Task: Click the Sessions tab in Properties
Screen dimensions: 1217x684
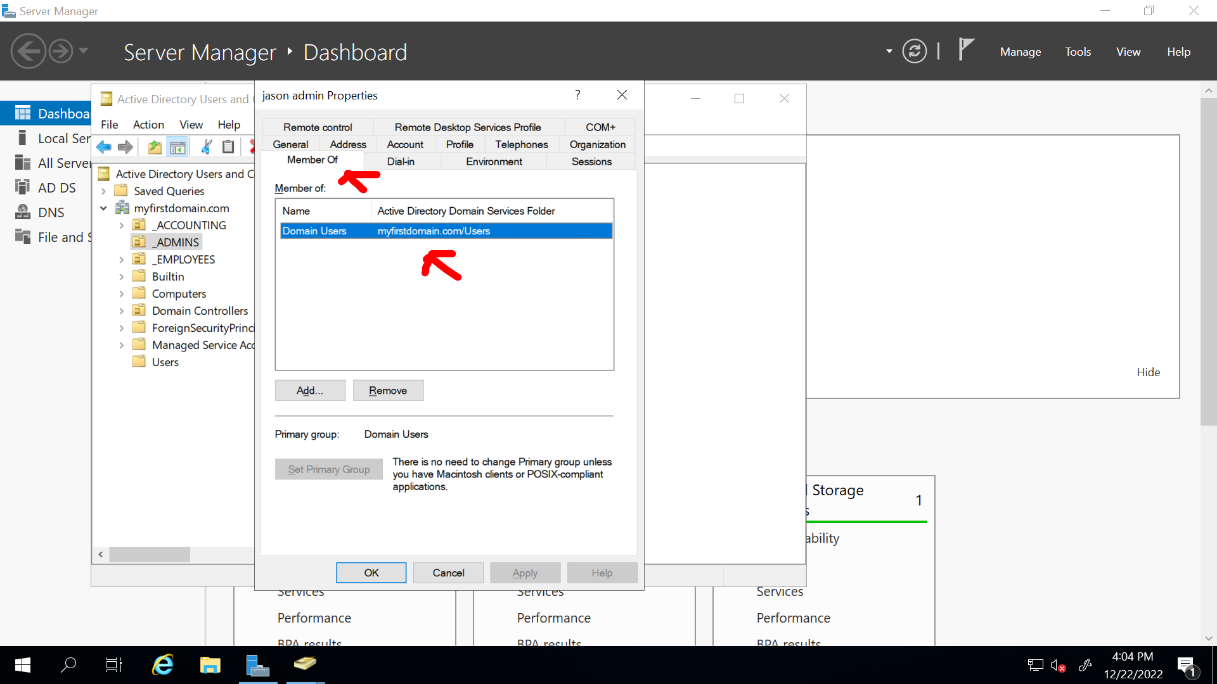Action: pos(591,161)
